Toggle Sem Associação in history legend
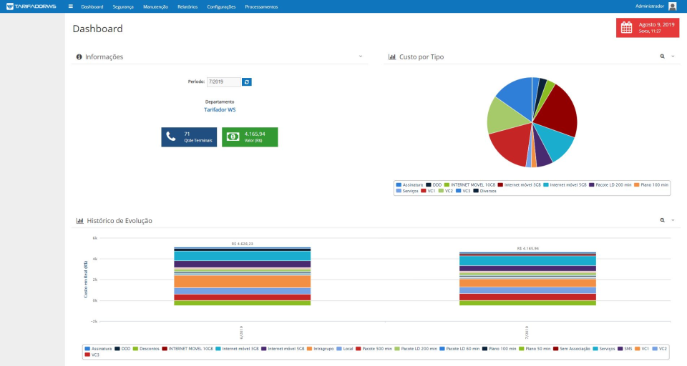687x366 pixels. point(571,349)
